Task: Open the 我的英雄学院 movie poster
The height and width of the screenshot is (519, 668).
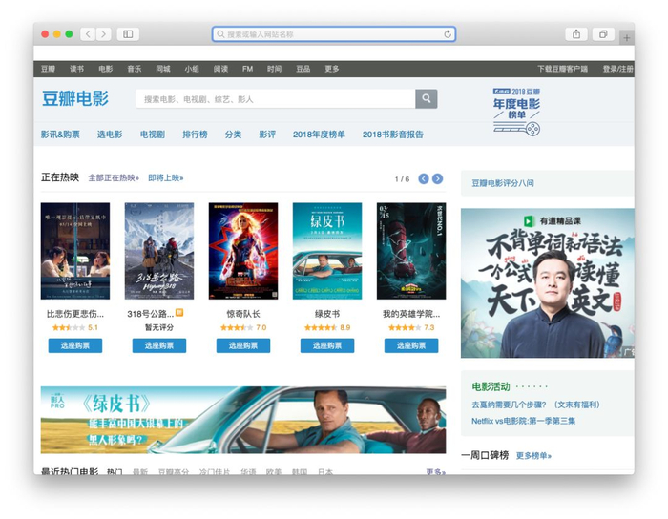Action: click(411, 251)
